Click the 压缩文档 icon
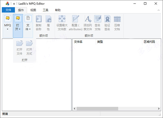 point(117,19)
